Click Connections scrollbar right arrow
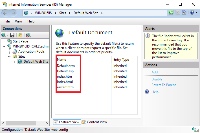The image size is (200, 133). click(47, 123)
